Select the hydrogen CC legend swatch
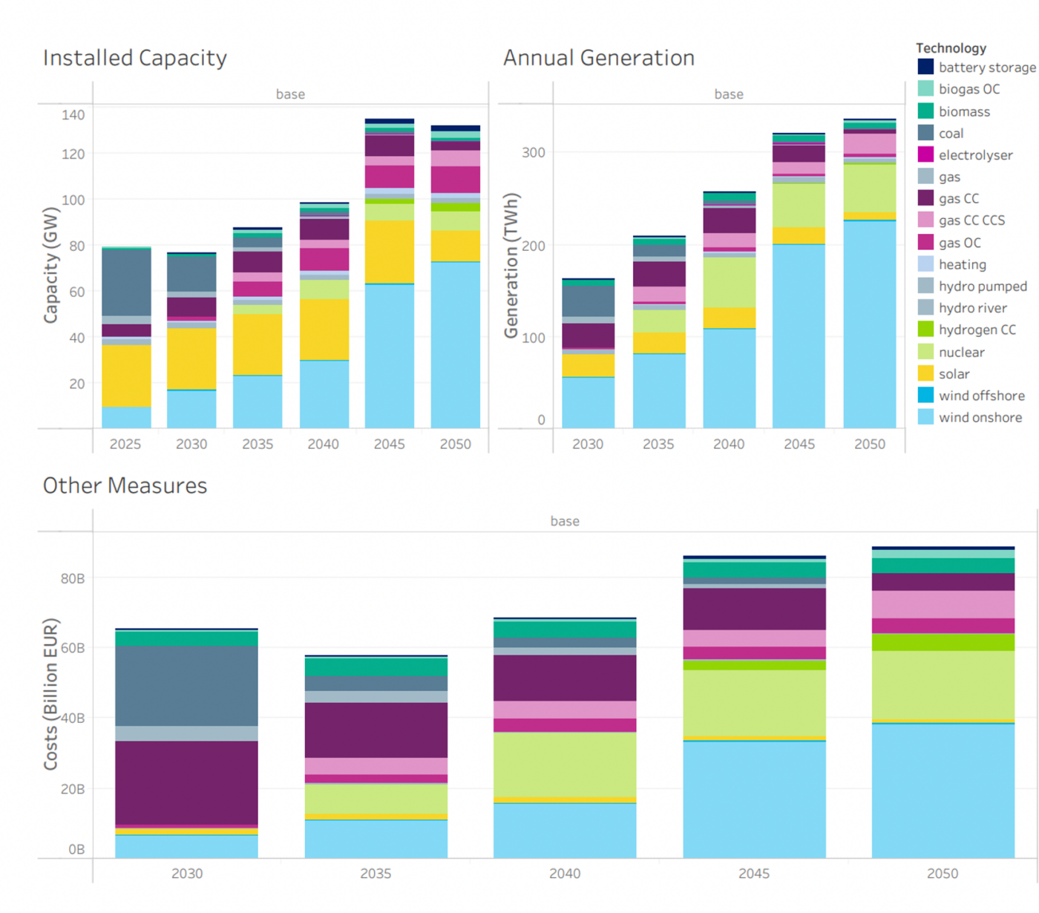The width and height of the screenshot is (1039, 913). pyautogui.click(x=925, y=330)
